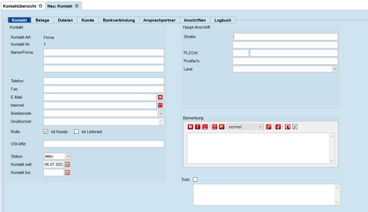The width and height of the screenshot is (368, 212).
Task: Click the send e-mail icon beside E-Mail field
Action: pyautogui.click(x=160, y=97)
